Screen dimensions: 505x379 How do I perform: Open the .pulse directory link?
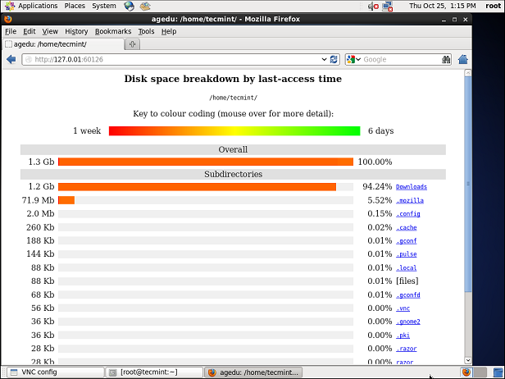pyautogui.click(x=406, y=254)
